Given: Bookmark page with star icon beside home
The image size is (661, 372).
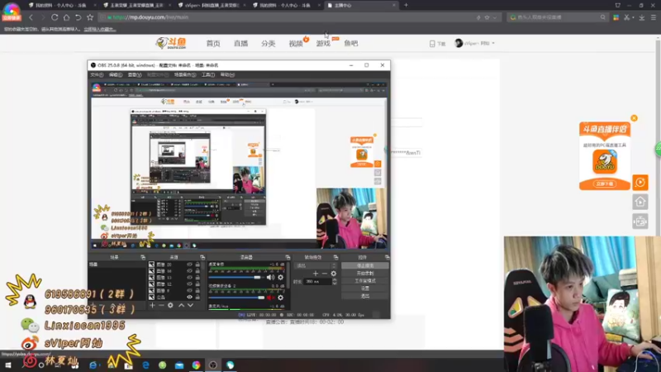Looking at the screenshot, I should [90, 17].
